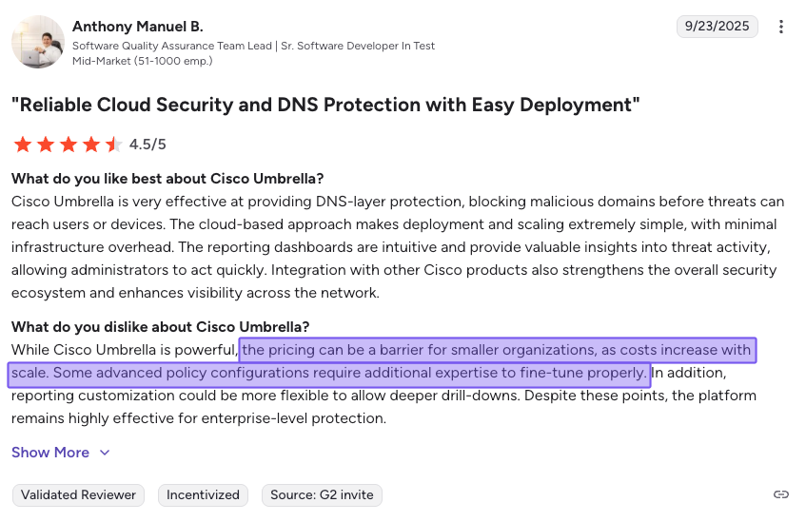The width and height of the screenshot is (806, 522).
Task: Click the "Show More" link text
Action: (50, 453)
